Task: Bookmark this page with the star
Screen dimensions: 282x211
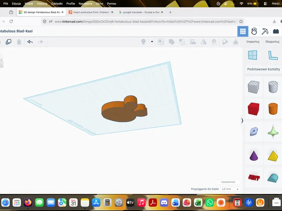Action: (241, 22)
